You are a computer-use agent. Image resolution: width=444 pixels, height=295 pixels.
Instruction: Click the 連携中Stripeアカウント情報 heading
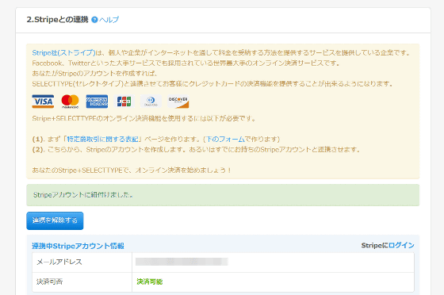coord(78,246)
